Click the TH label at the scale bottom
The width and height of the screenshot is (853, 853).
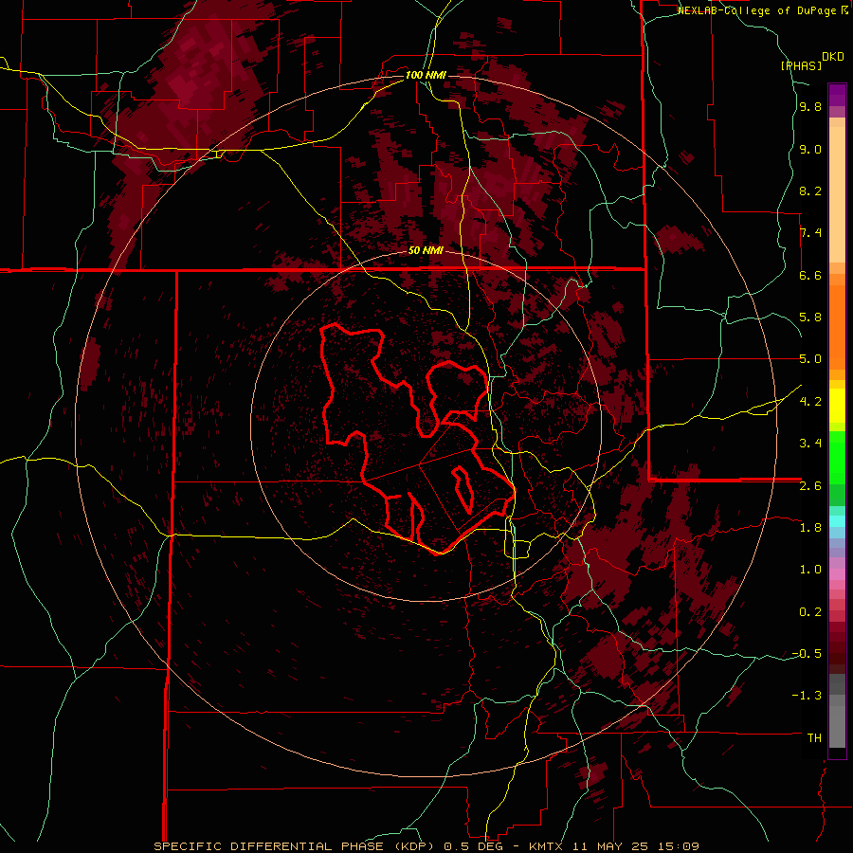point(814,737)
